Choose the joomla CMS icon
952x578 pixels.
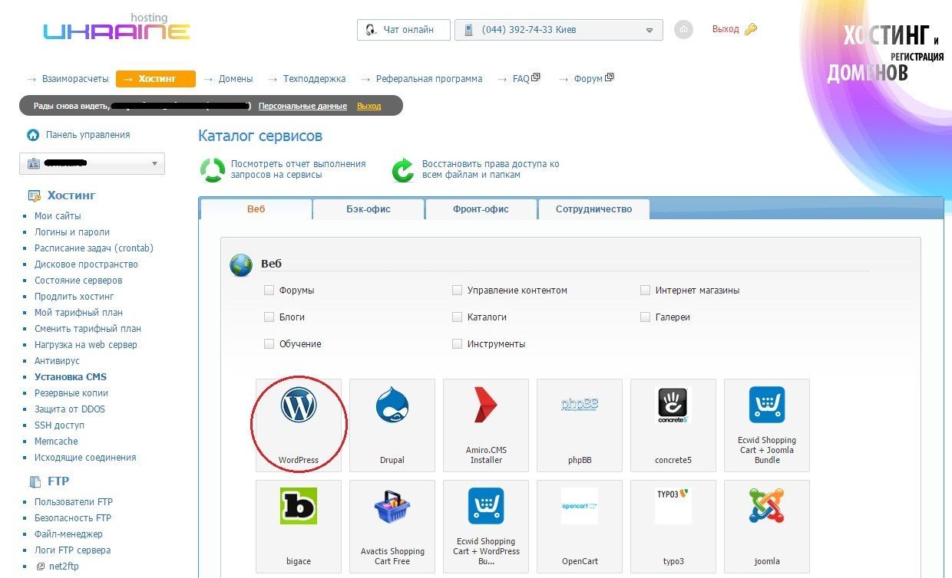(767, 506)
